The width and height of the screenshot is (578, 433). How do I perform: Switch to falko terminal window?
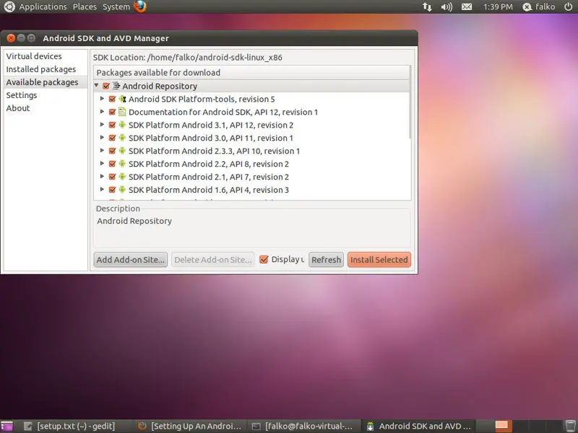(x=303, y=426)
